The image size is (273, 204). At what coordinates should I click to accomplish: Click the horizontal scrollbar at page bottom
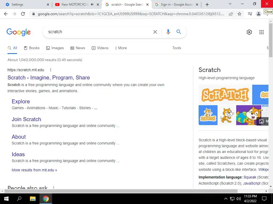click(x=121, y=191)
